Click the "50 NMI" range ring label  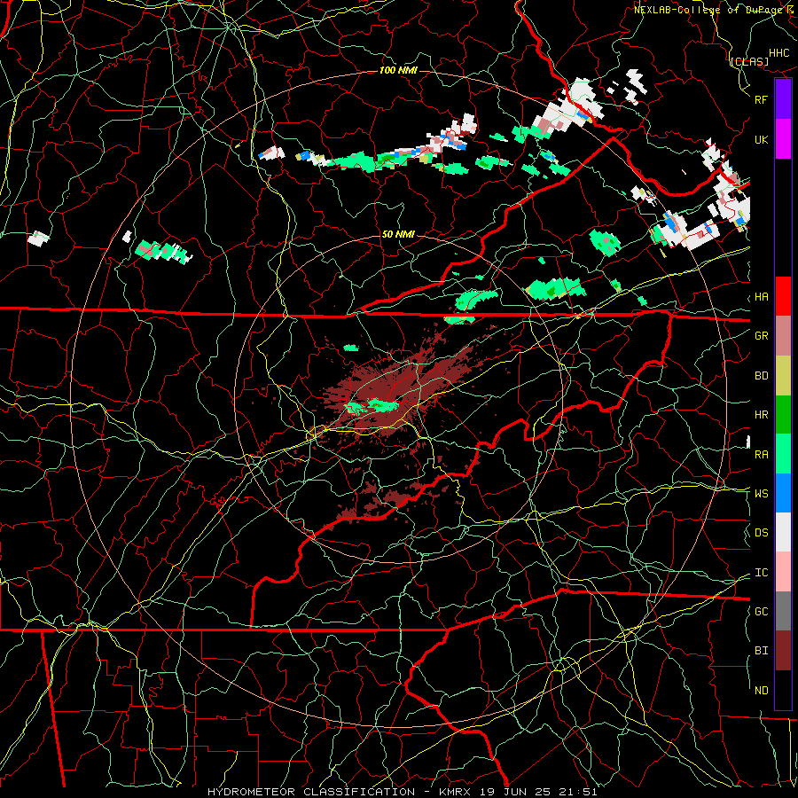398,234
